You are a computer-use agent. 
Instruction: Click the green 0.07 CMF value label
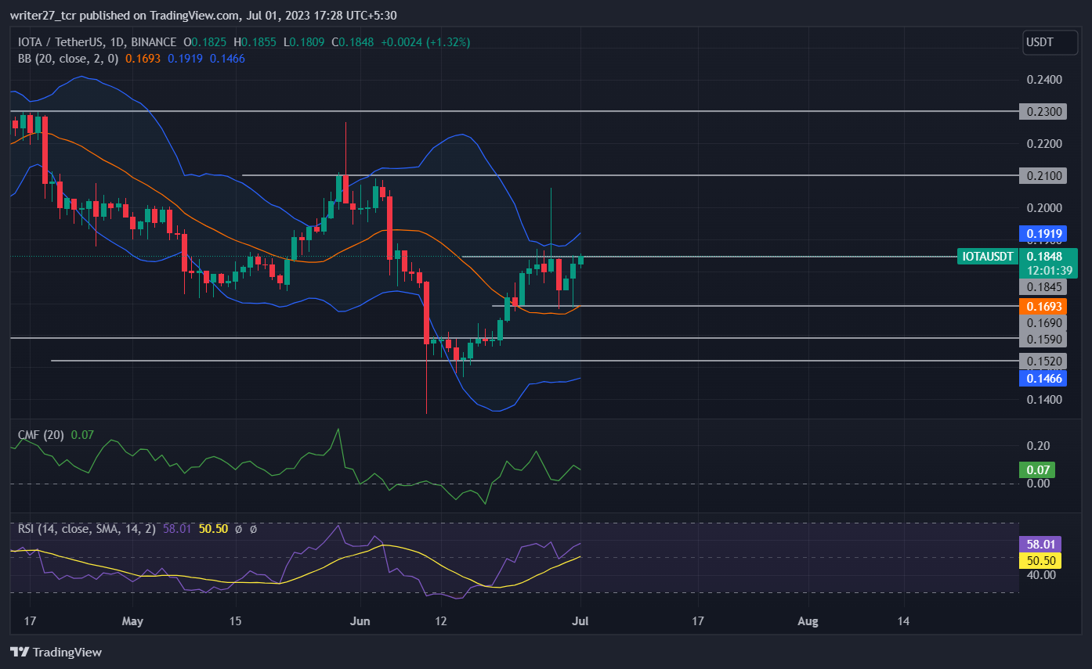click(1037, 470)
